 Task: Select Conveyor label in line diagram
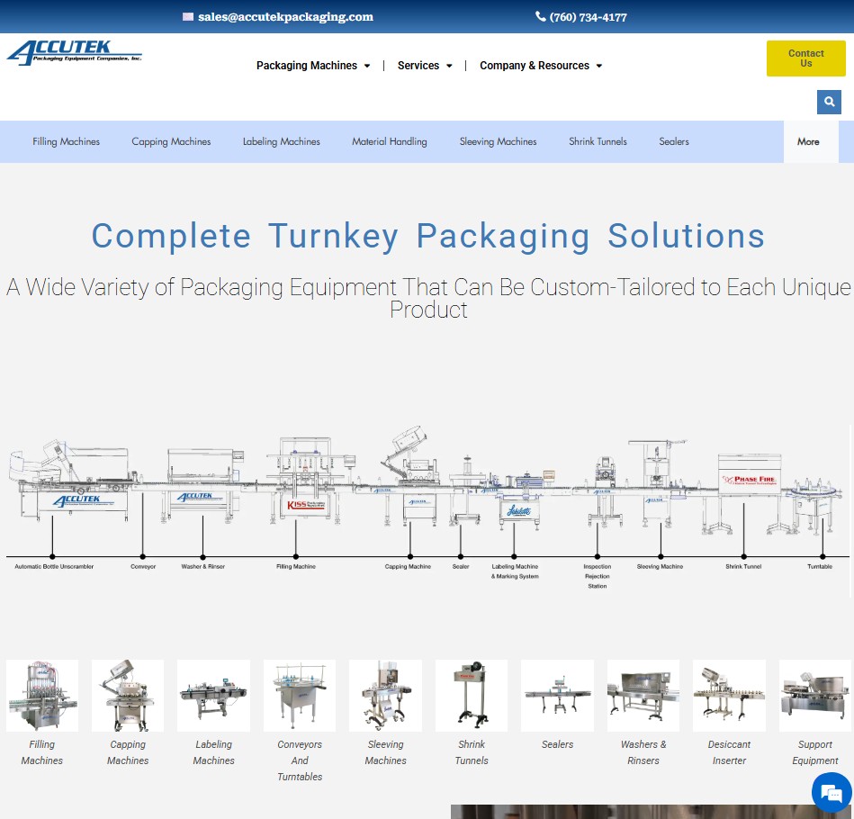(x=143, y=567)
